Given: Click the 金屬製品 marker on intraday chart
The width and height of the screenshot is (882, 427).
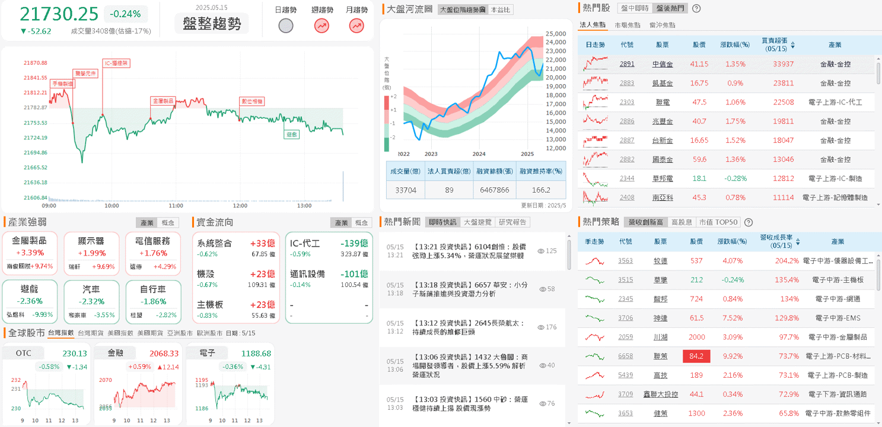Looking at the screenshot, I should point(163,101).
